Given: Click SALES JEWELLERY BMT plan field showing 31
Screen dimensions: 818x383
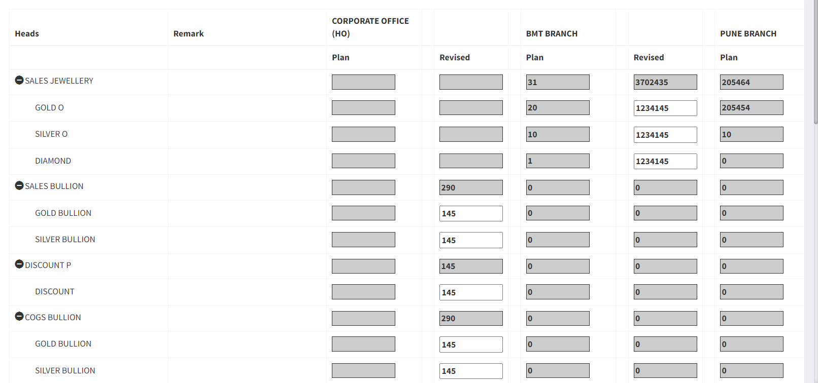Looking at the screenshot, I should [557, 82].
